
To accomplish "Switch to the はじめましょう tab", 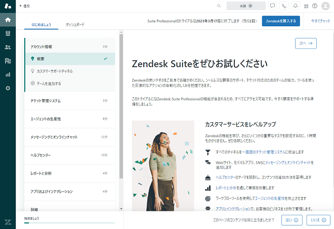I will 41,25.
